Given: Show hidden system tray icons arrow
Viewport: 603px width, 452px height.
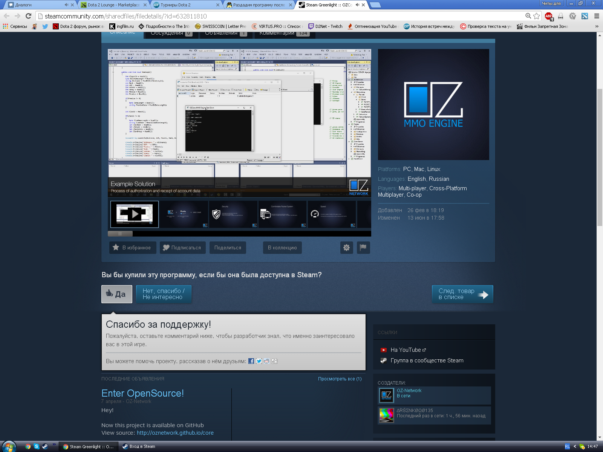Looking at the screenshot, I should [575, 446].
